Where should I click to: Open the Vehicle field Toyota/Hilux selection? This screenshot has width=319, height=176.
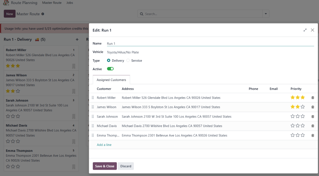coord(123,52)
